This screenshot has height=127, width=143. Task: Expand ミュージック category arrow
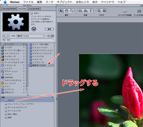click(x=24, y=83)
